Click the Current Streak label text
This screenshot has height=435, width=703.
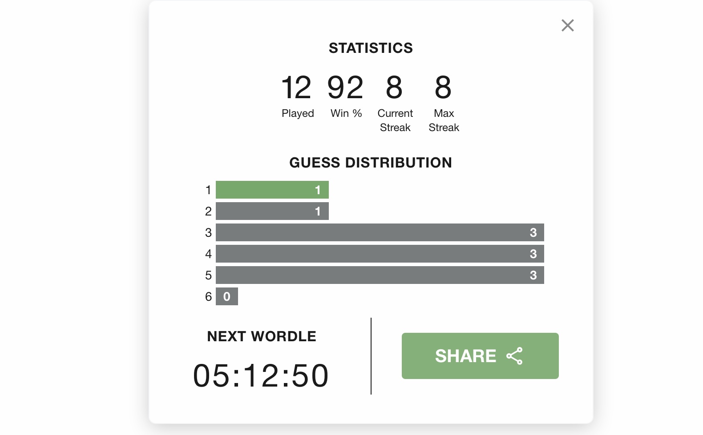(x=395, y=120)
